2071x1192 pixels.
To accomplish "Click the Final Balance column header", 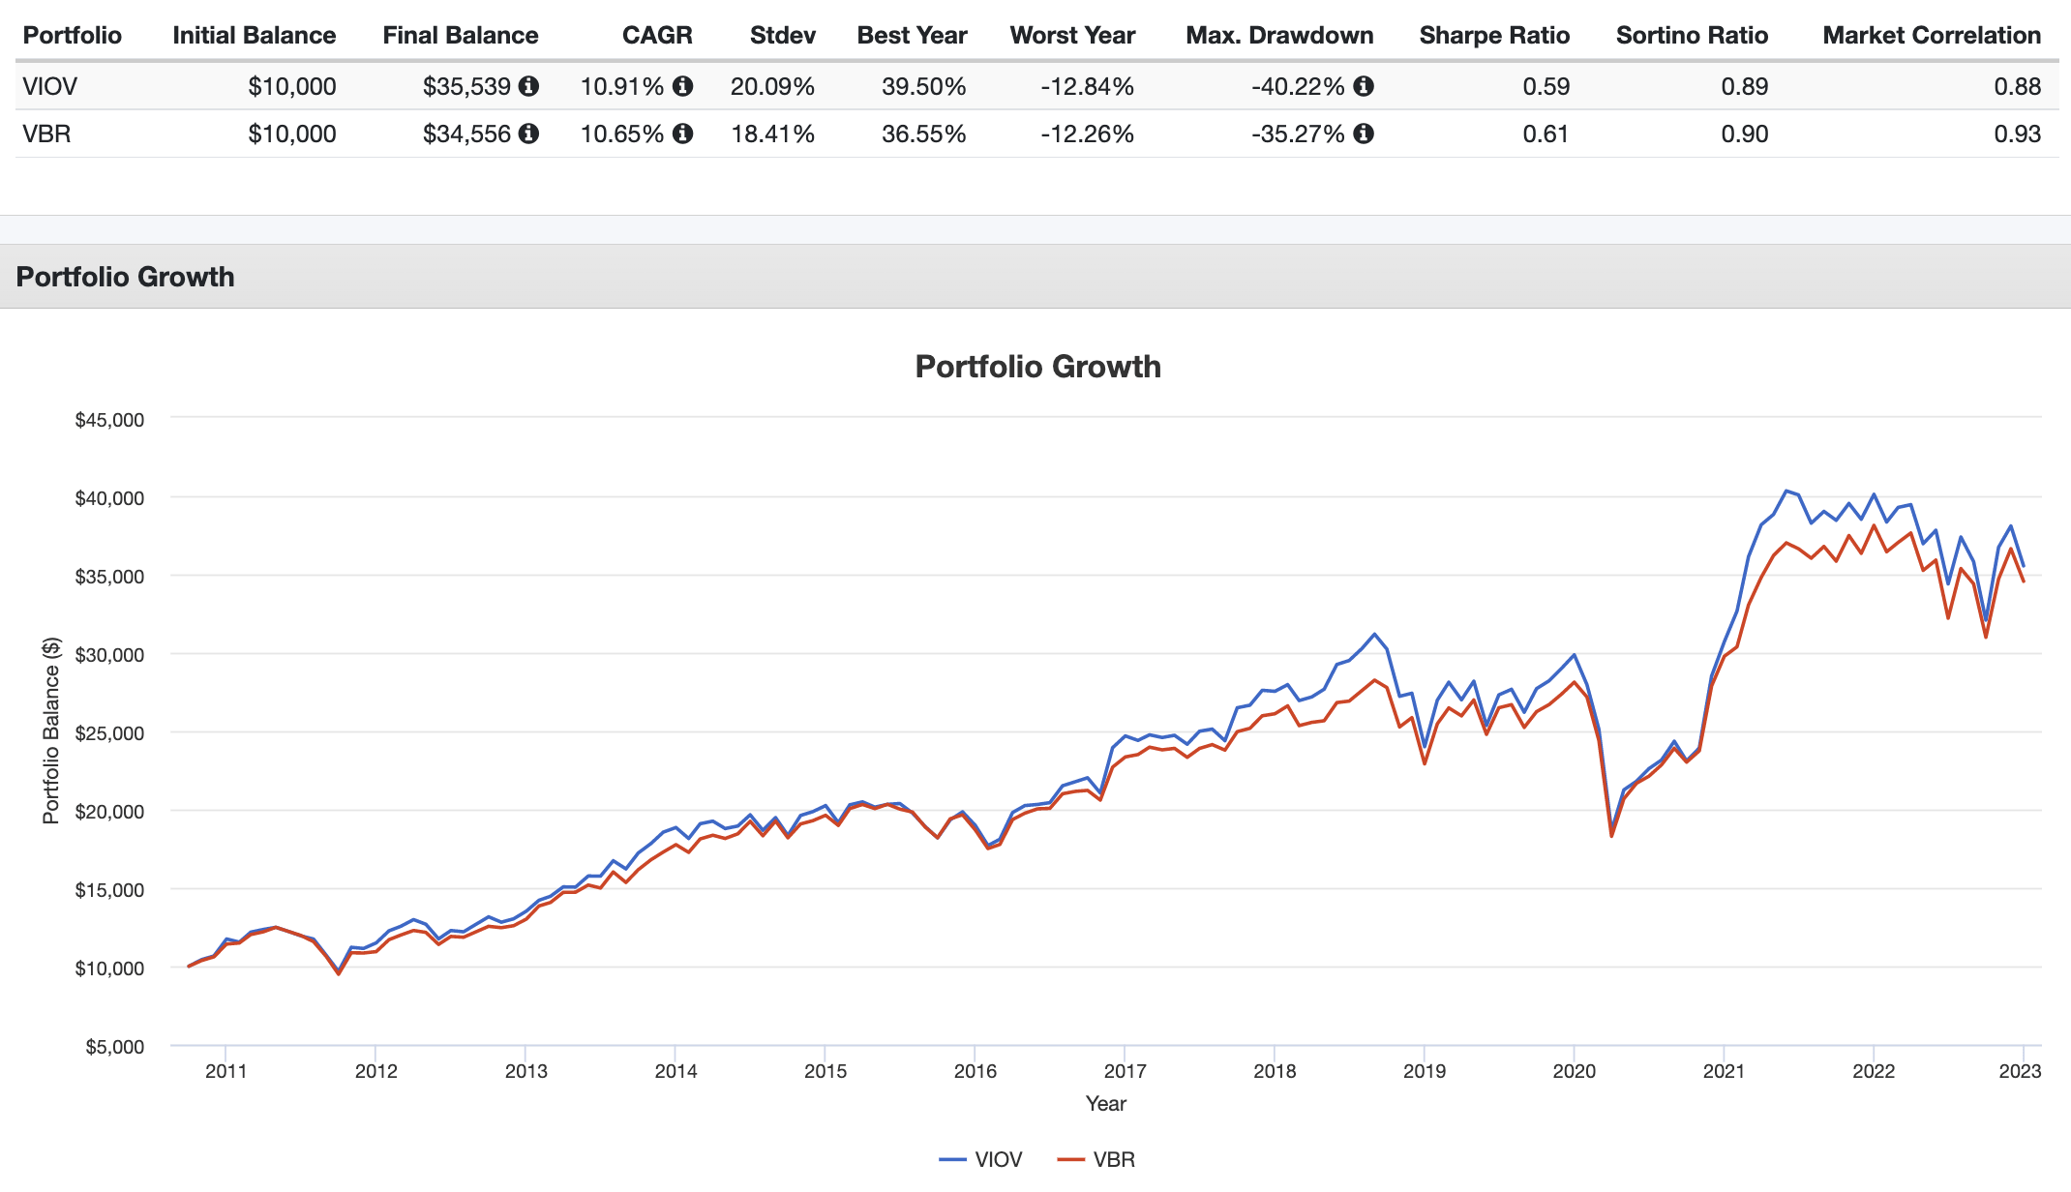I will [x=461, y=36].
